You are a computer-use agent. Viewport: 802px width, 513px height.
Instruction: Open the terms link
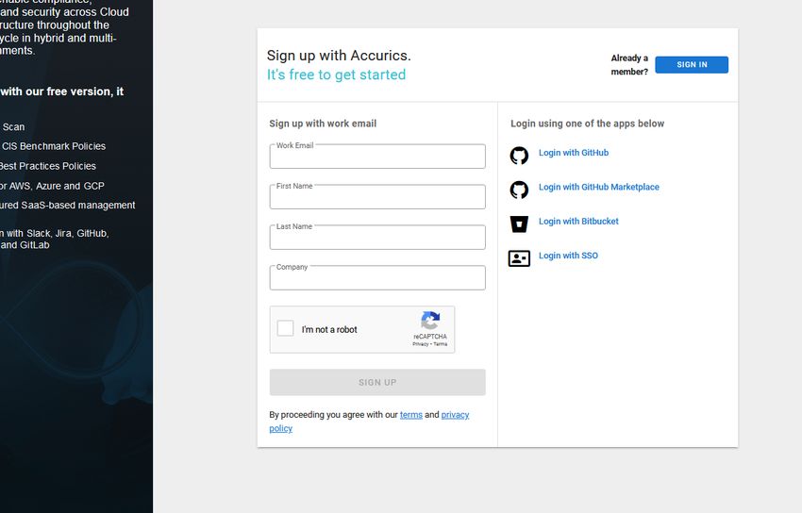click(x=411, y=415)
